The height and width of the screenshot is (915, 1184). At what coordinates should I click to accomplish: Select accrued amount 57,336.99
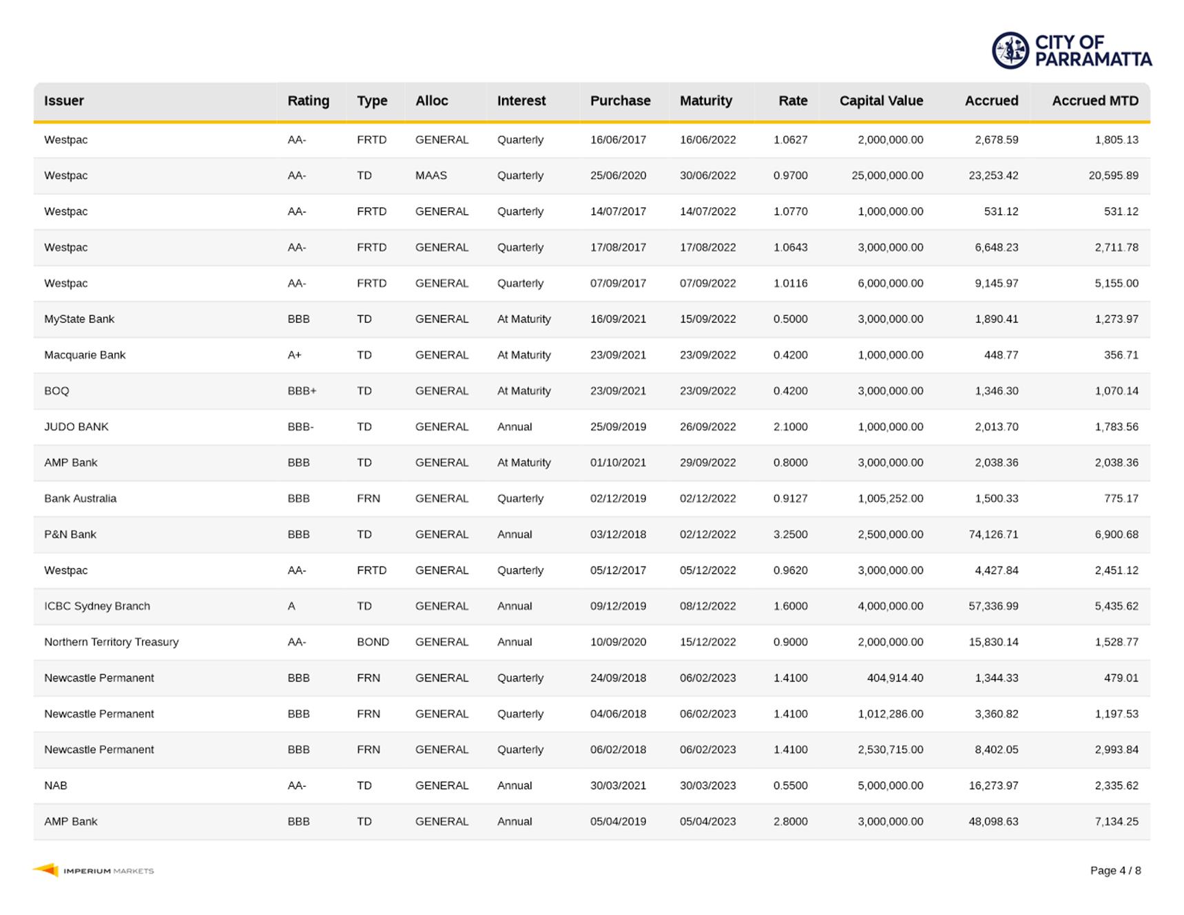point(993,606)
